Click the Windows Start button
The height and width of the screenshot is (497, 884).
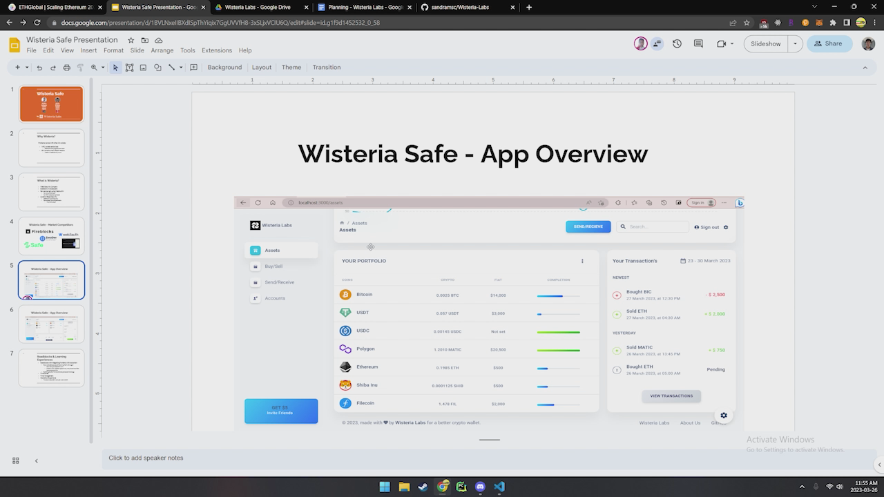[x=385, y=487]
